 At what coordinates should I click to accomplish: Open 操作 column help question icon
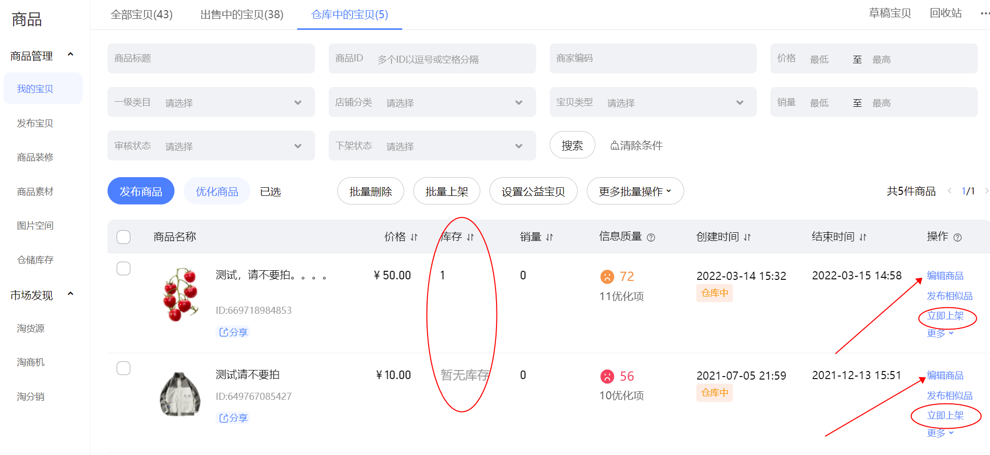(958, 237)
